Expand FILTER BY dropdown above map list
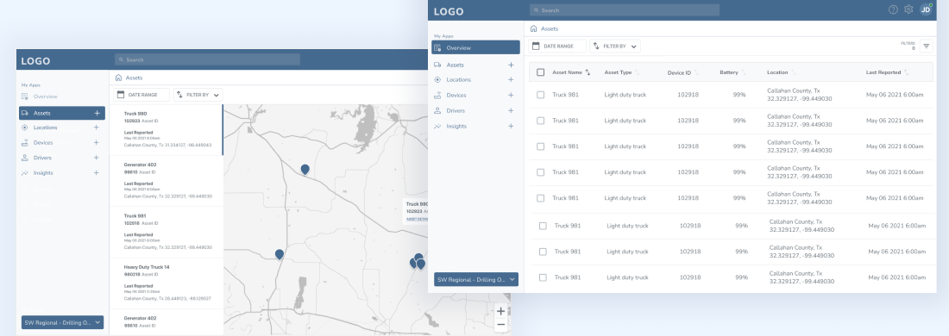949x336 pixels. click(198, 95)
